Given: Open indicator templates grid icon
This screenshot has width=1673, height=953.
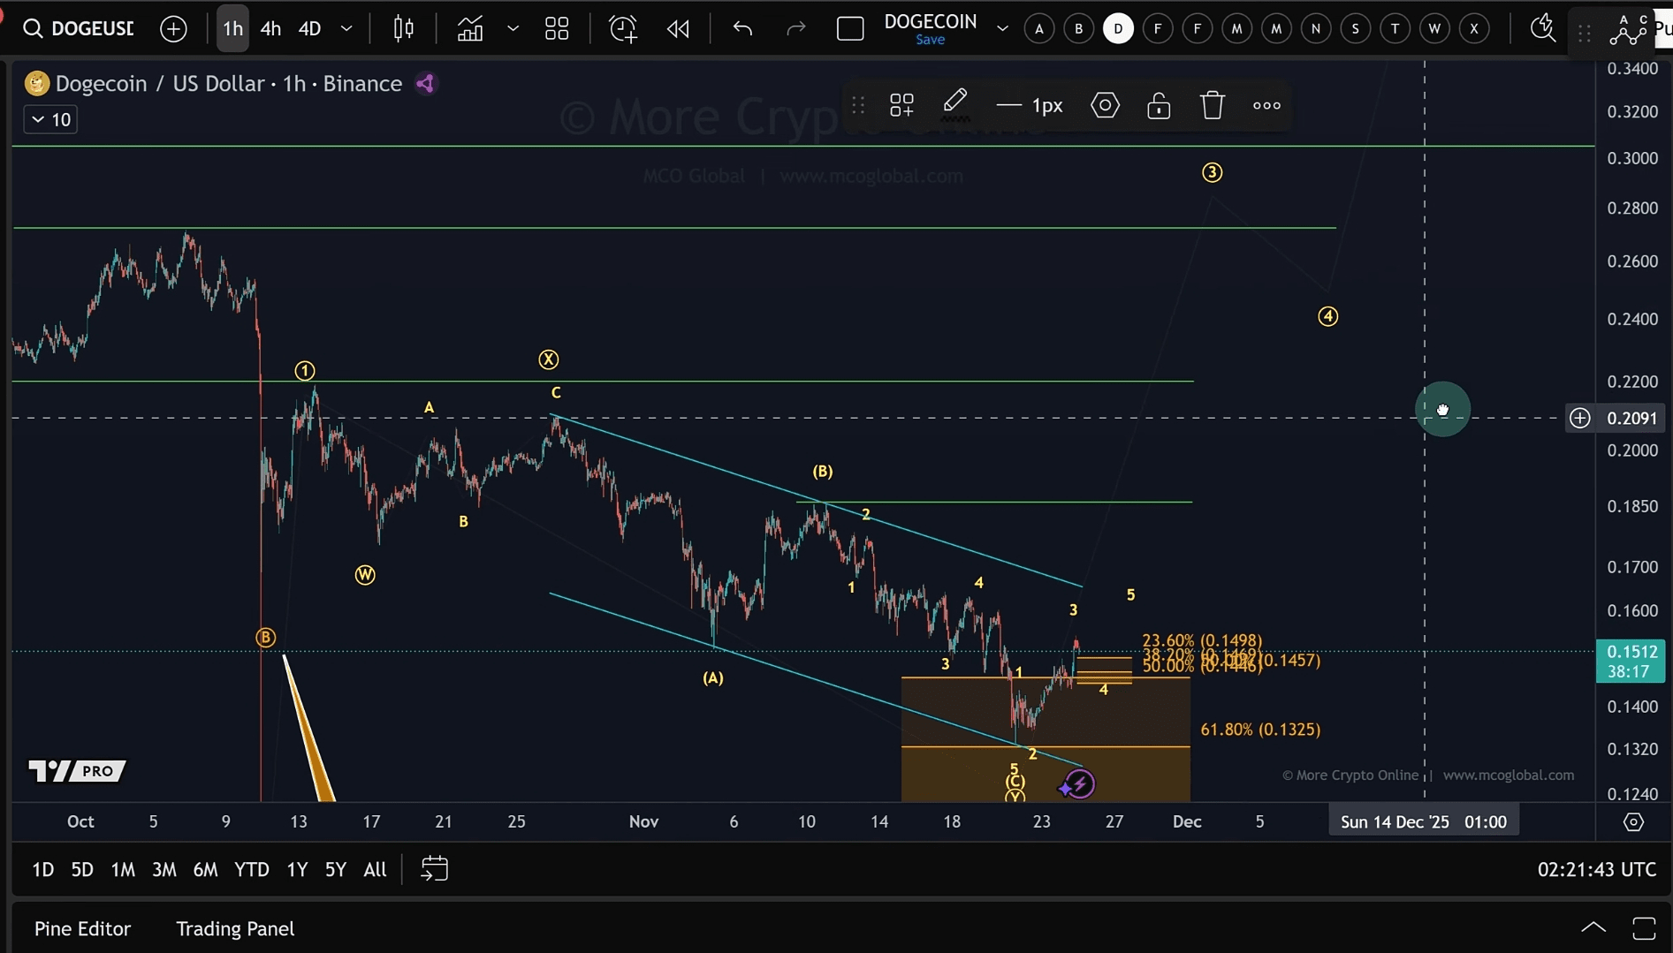Looking at the screenshot, I should (557, 29).
